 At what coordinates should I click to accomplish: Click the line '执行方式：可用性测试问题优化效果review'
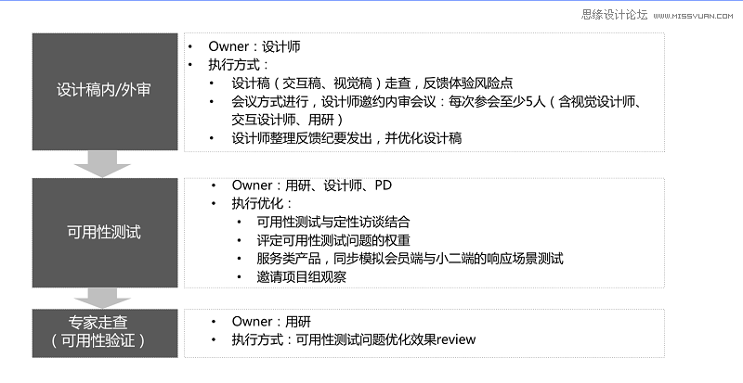(354, 340)
